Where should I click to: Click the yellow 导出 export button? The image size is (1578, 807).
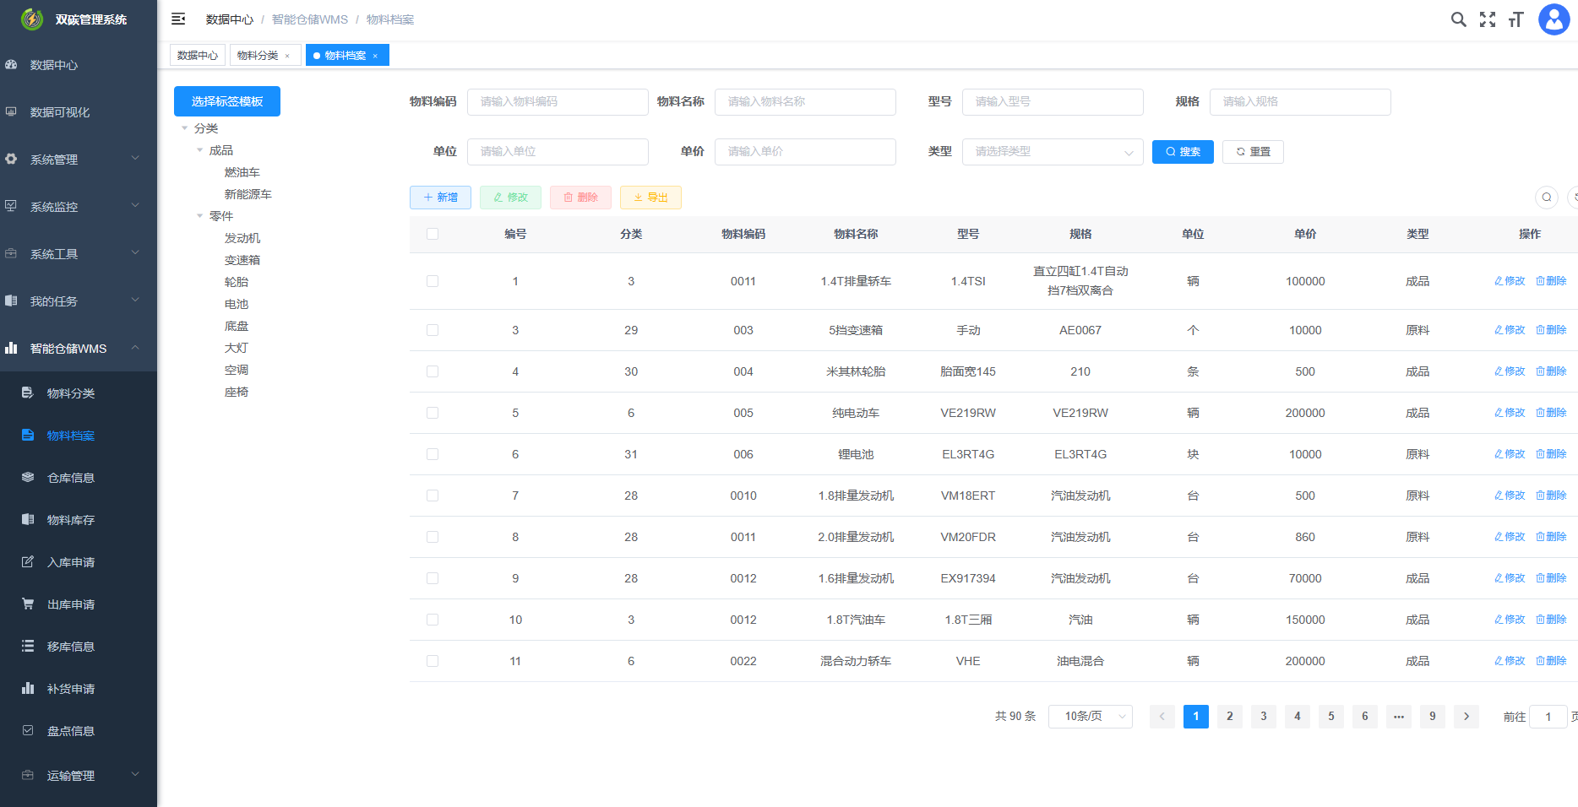[650, 198]
